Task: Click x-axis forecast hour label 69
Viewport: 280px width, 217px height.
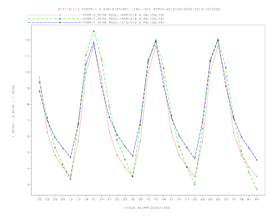Action: click(218, 199)
